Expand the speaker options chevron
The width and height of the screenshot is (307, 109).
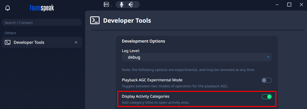pyautogui.click(x=136, y=6)
